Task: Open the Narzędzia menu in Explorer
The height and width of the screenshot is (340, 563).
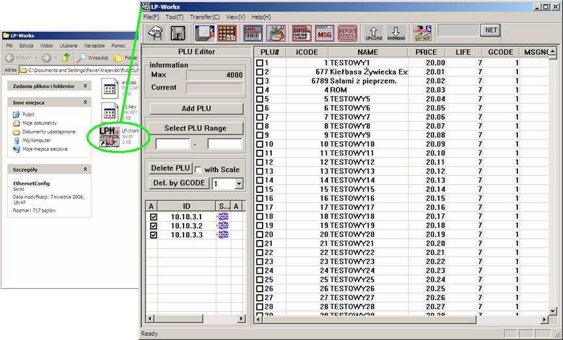Action: click(x=94, y=46)
